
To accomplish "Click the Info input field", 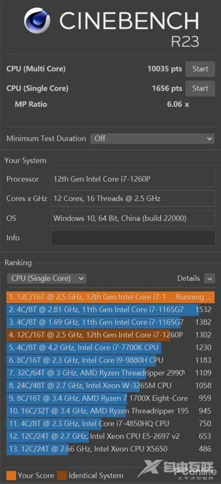I will [133, 238].
